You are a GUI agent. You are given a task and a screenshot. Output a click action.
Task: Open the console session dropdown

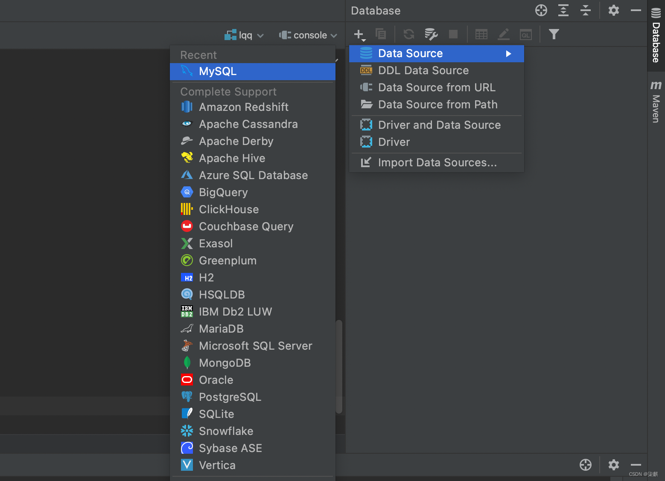click(x=308, y=35)
